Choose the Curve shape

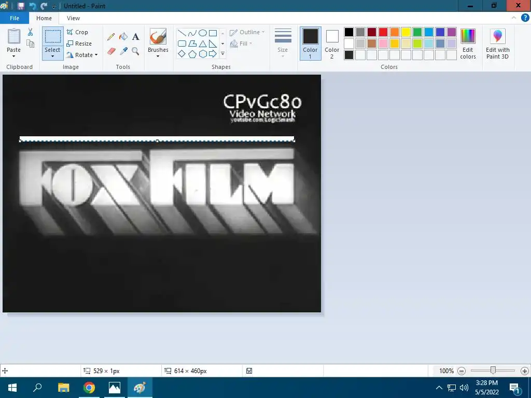coord(192,33)
